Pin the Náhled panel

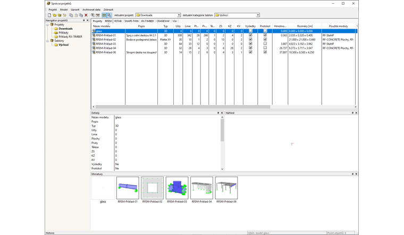point(353,113)
